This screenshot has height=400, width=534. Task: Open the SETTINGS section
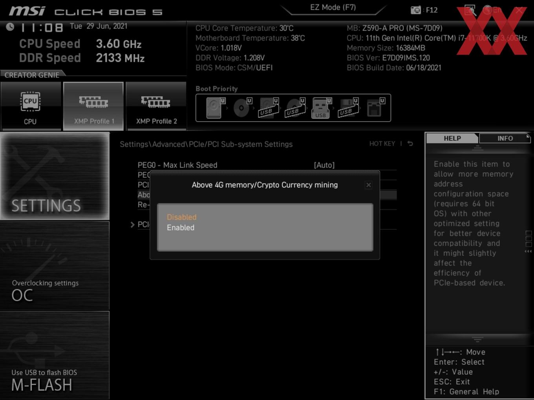coord(55,176)
